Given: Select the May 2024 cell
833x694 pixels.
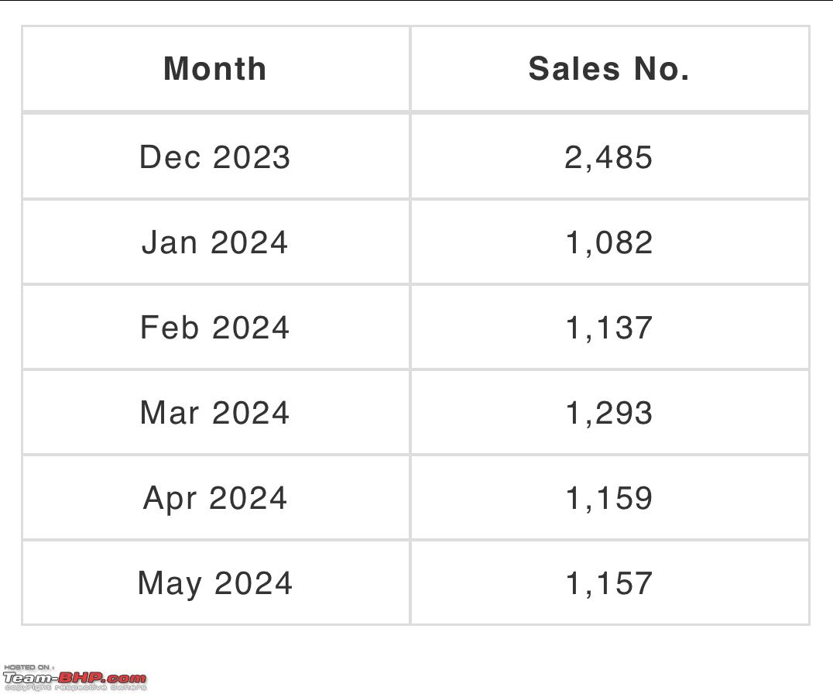Looking at the screenshot, I should [x=215, y=583].
